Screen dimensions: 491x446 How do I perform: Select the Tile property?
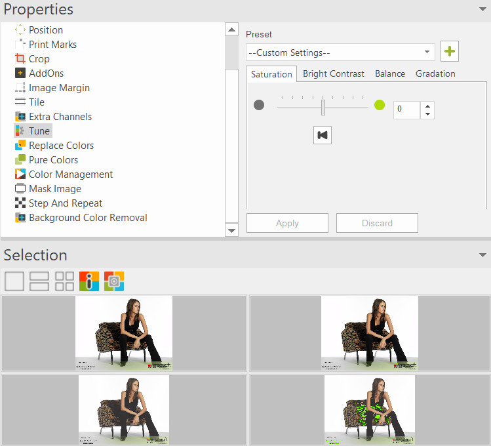[37, 102]
